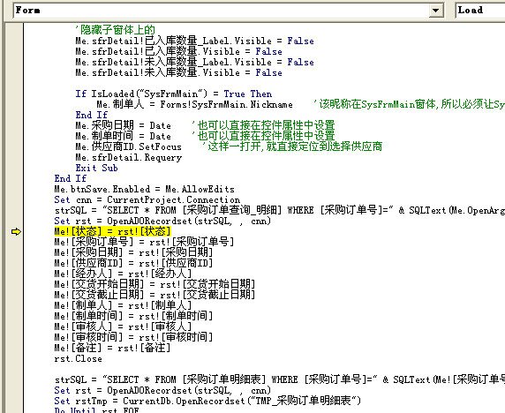Click the highlighted Me![状态] = rst![状态] line
This screenshot has width=505, height=413.
coord(112,231)
